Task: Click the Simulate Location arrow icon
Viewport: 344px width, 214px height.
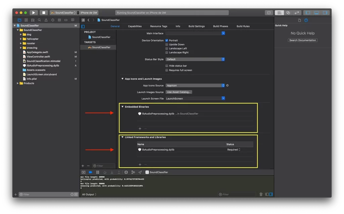Action: 140,172
